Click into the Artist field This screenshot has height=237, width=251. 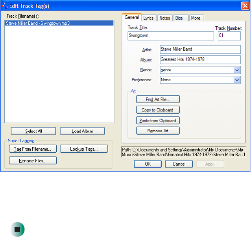(x=200, y=49)
